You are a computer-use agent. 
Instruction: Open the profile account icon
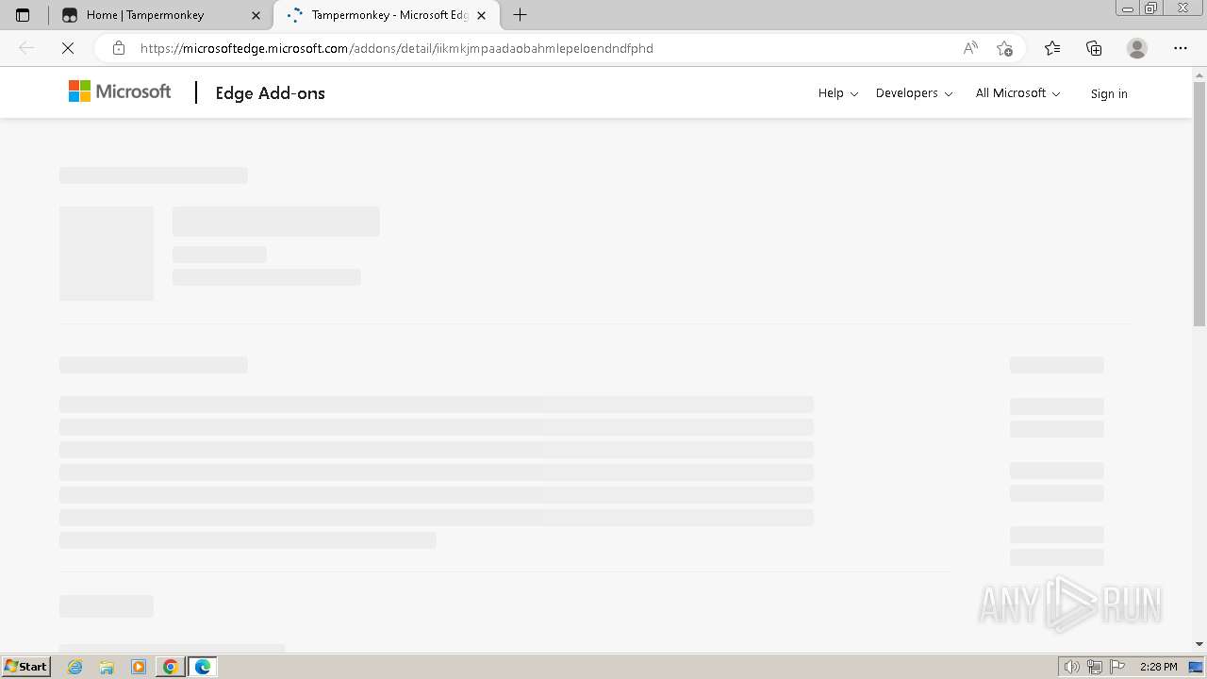[1137, 48]
